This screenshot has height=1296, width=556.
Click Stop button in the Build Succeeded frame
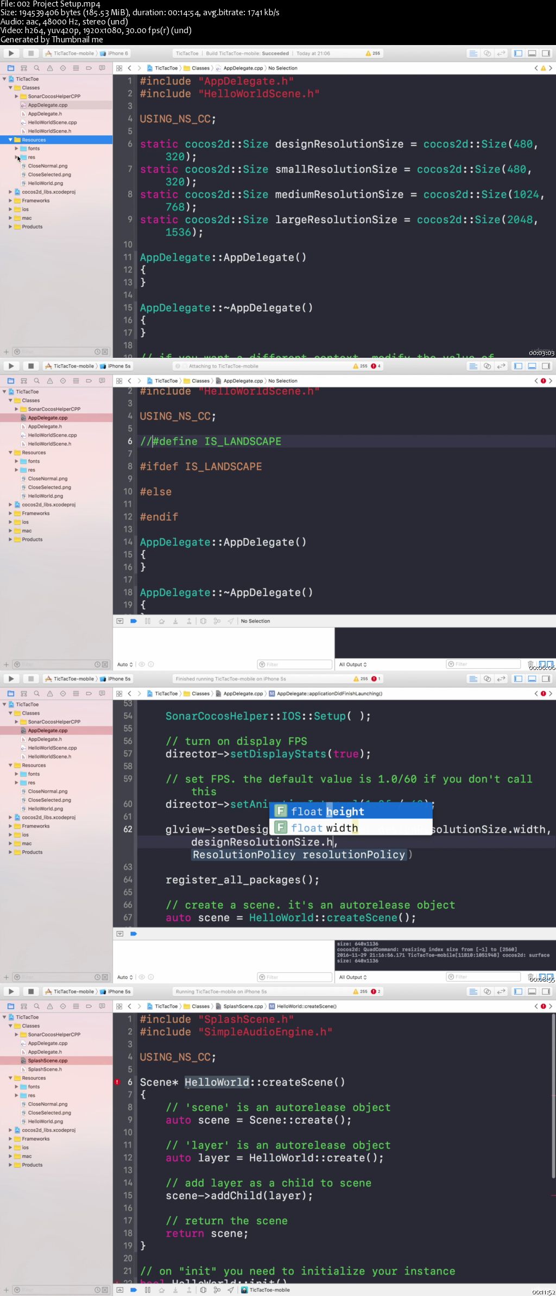pyautogui.click(x=31, y=53)
